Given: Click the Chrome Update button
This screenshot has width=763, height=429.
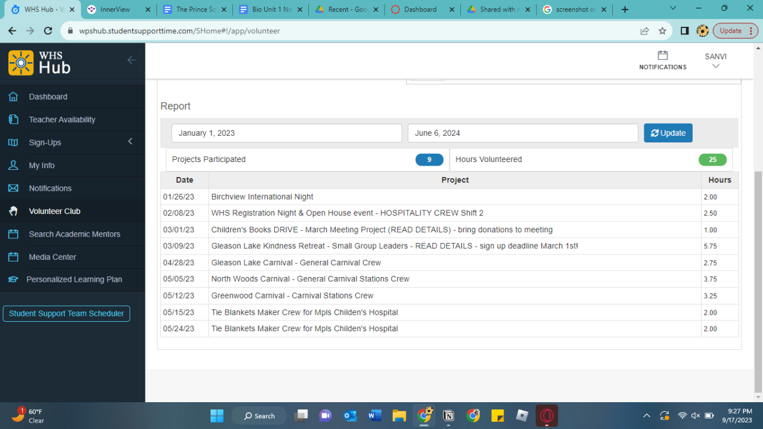Looking at the screenshot, I should 736,31.
